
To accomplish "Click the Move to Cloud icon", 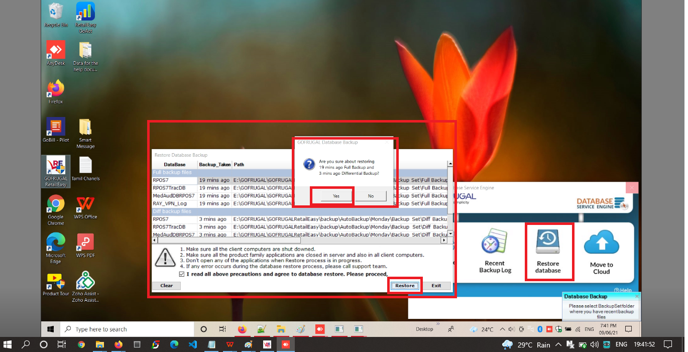I will [x=601, y=252].
